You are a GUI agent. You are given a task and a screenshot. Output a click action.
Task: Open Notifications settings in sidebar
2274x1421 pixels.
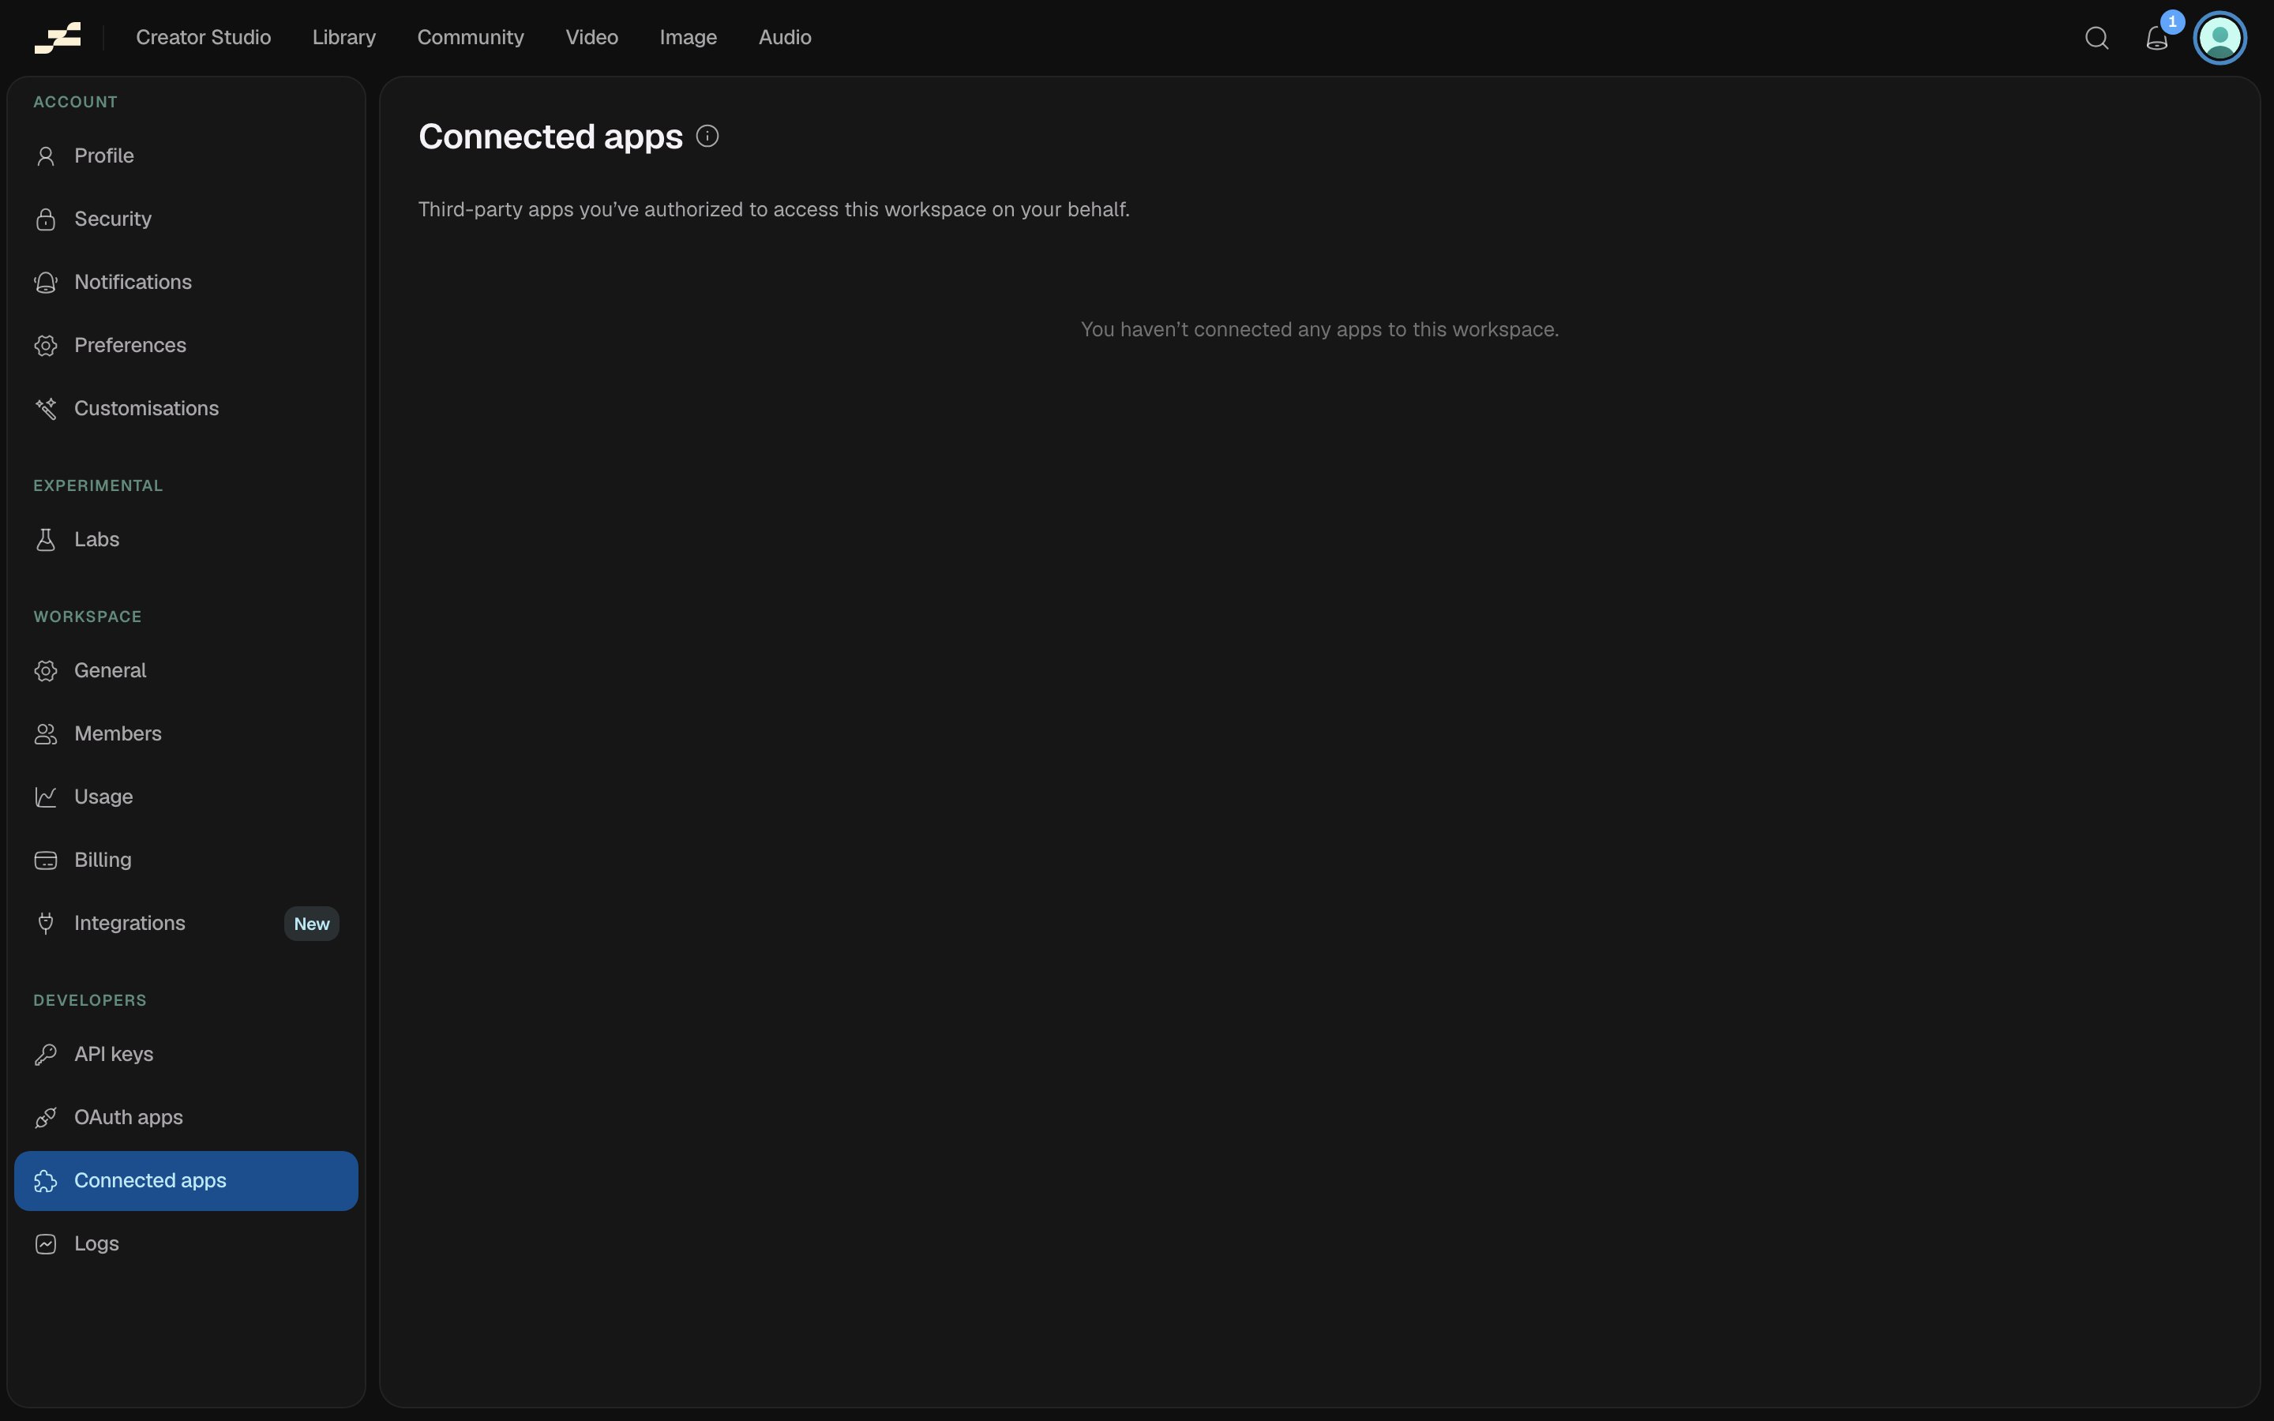coord(186,282)
